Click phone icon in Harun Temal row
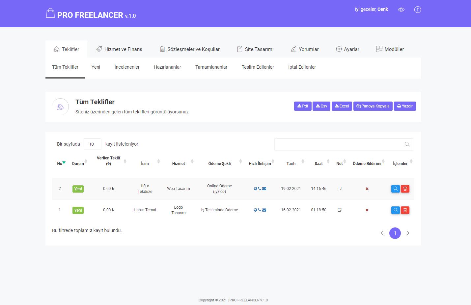Viewport: 471px width, 305px height. pos(260,210)
